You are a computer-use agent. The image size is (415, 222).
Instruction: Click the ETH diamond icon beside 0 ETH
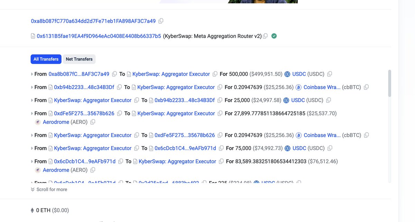33,210
